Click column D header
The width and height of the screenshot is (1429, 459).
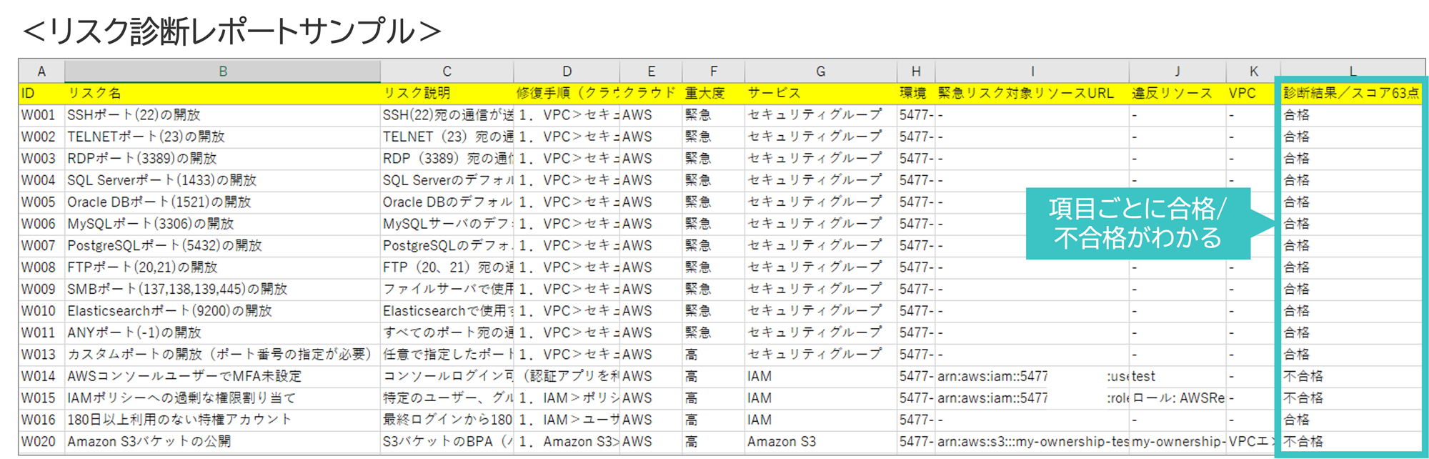[567, 71]
